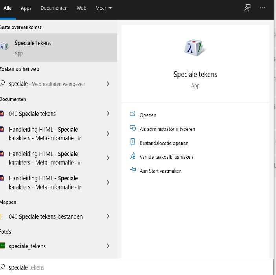Screen dimensions: 276x275
Task: Click the large Speciale tekens app icon
Action: pos(195,48)
